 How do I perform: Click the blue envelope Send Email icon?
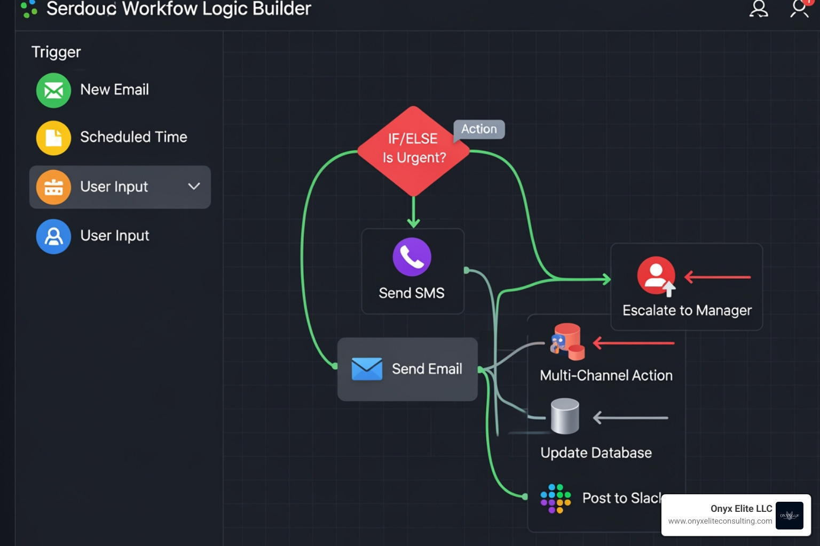click(x=367, y=368)
